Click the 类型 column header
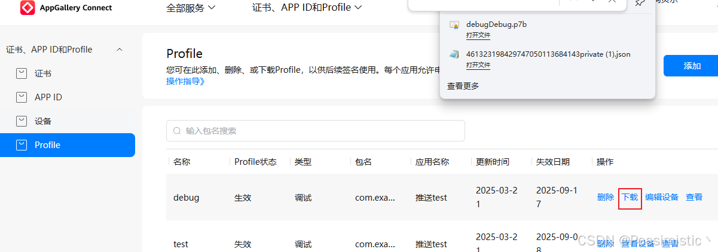The image size is (718, 252). click(303, 162)
